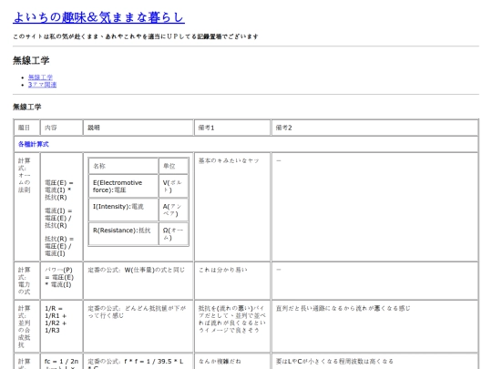
Task: Click the 電圧(E) = 電流(I) * 抵抗(R) formula
Action: 59,190
